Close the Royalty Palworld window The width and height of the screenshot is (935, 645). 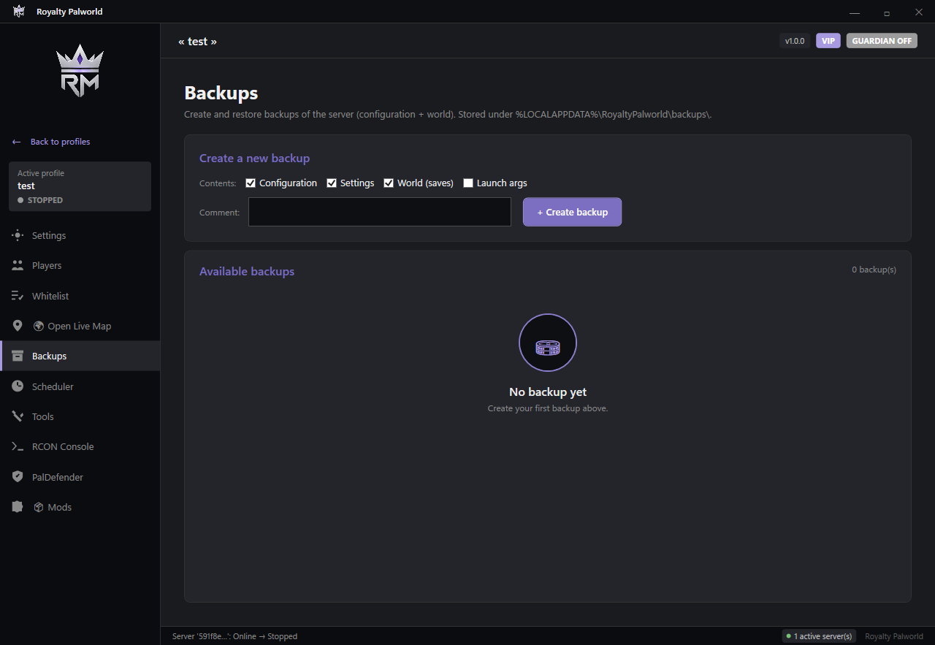919,12
